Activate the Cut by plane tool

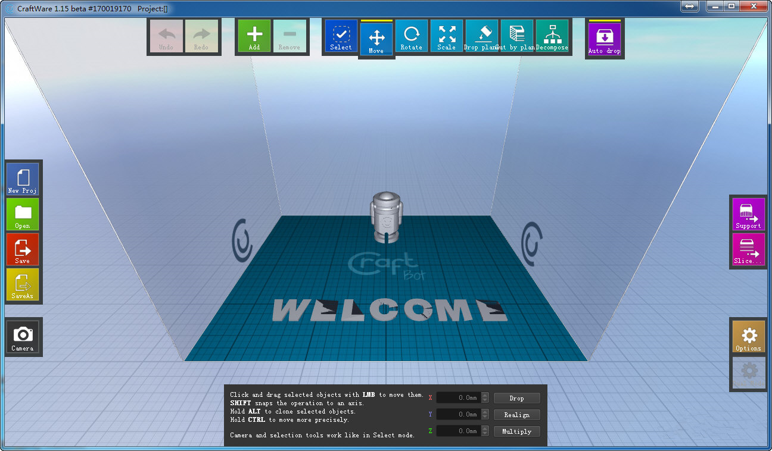click(516, 36)
